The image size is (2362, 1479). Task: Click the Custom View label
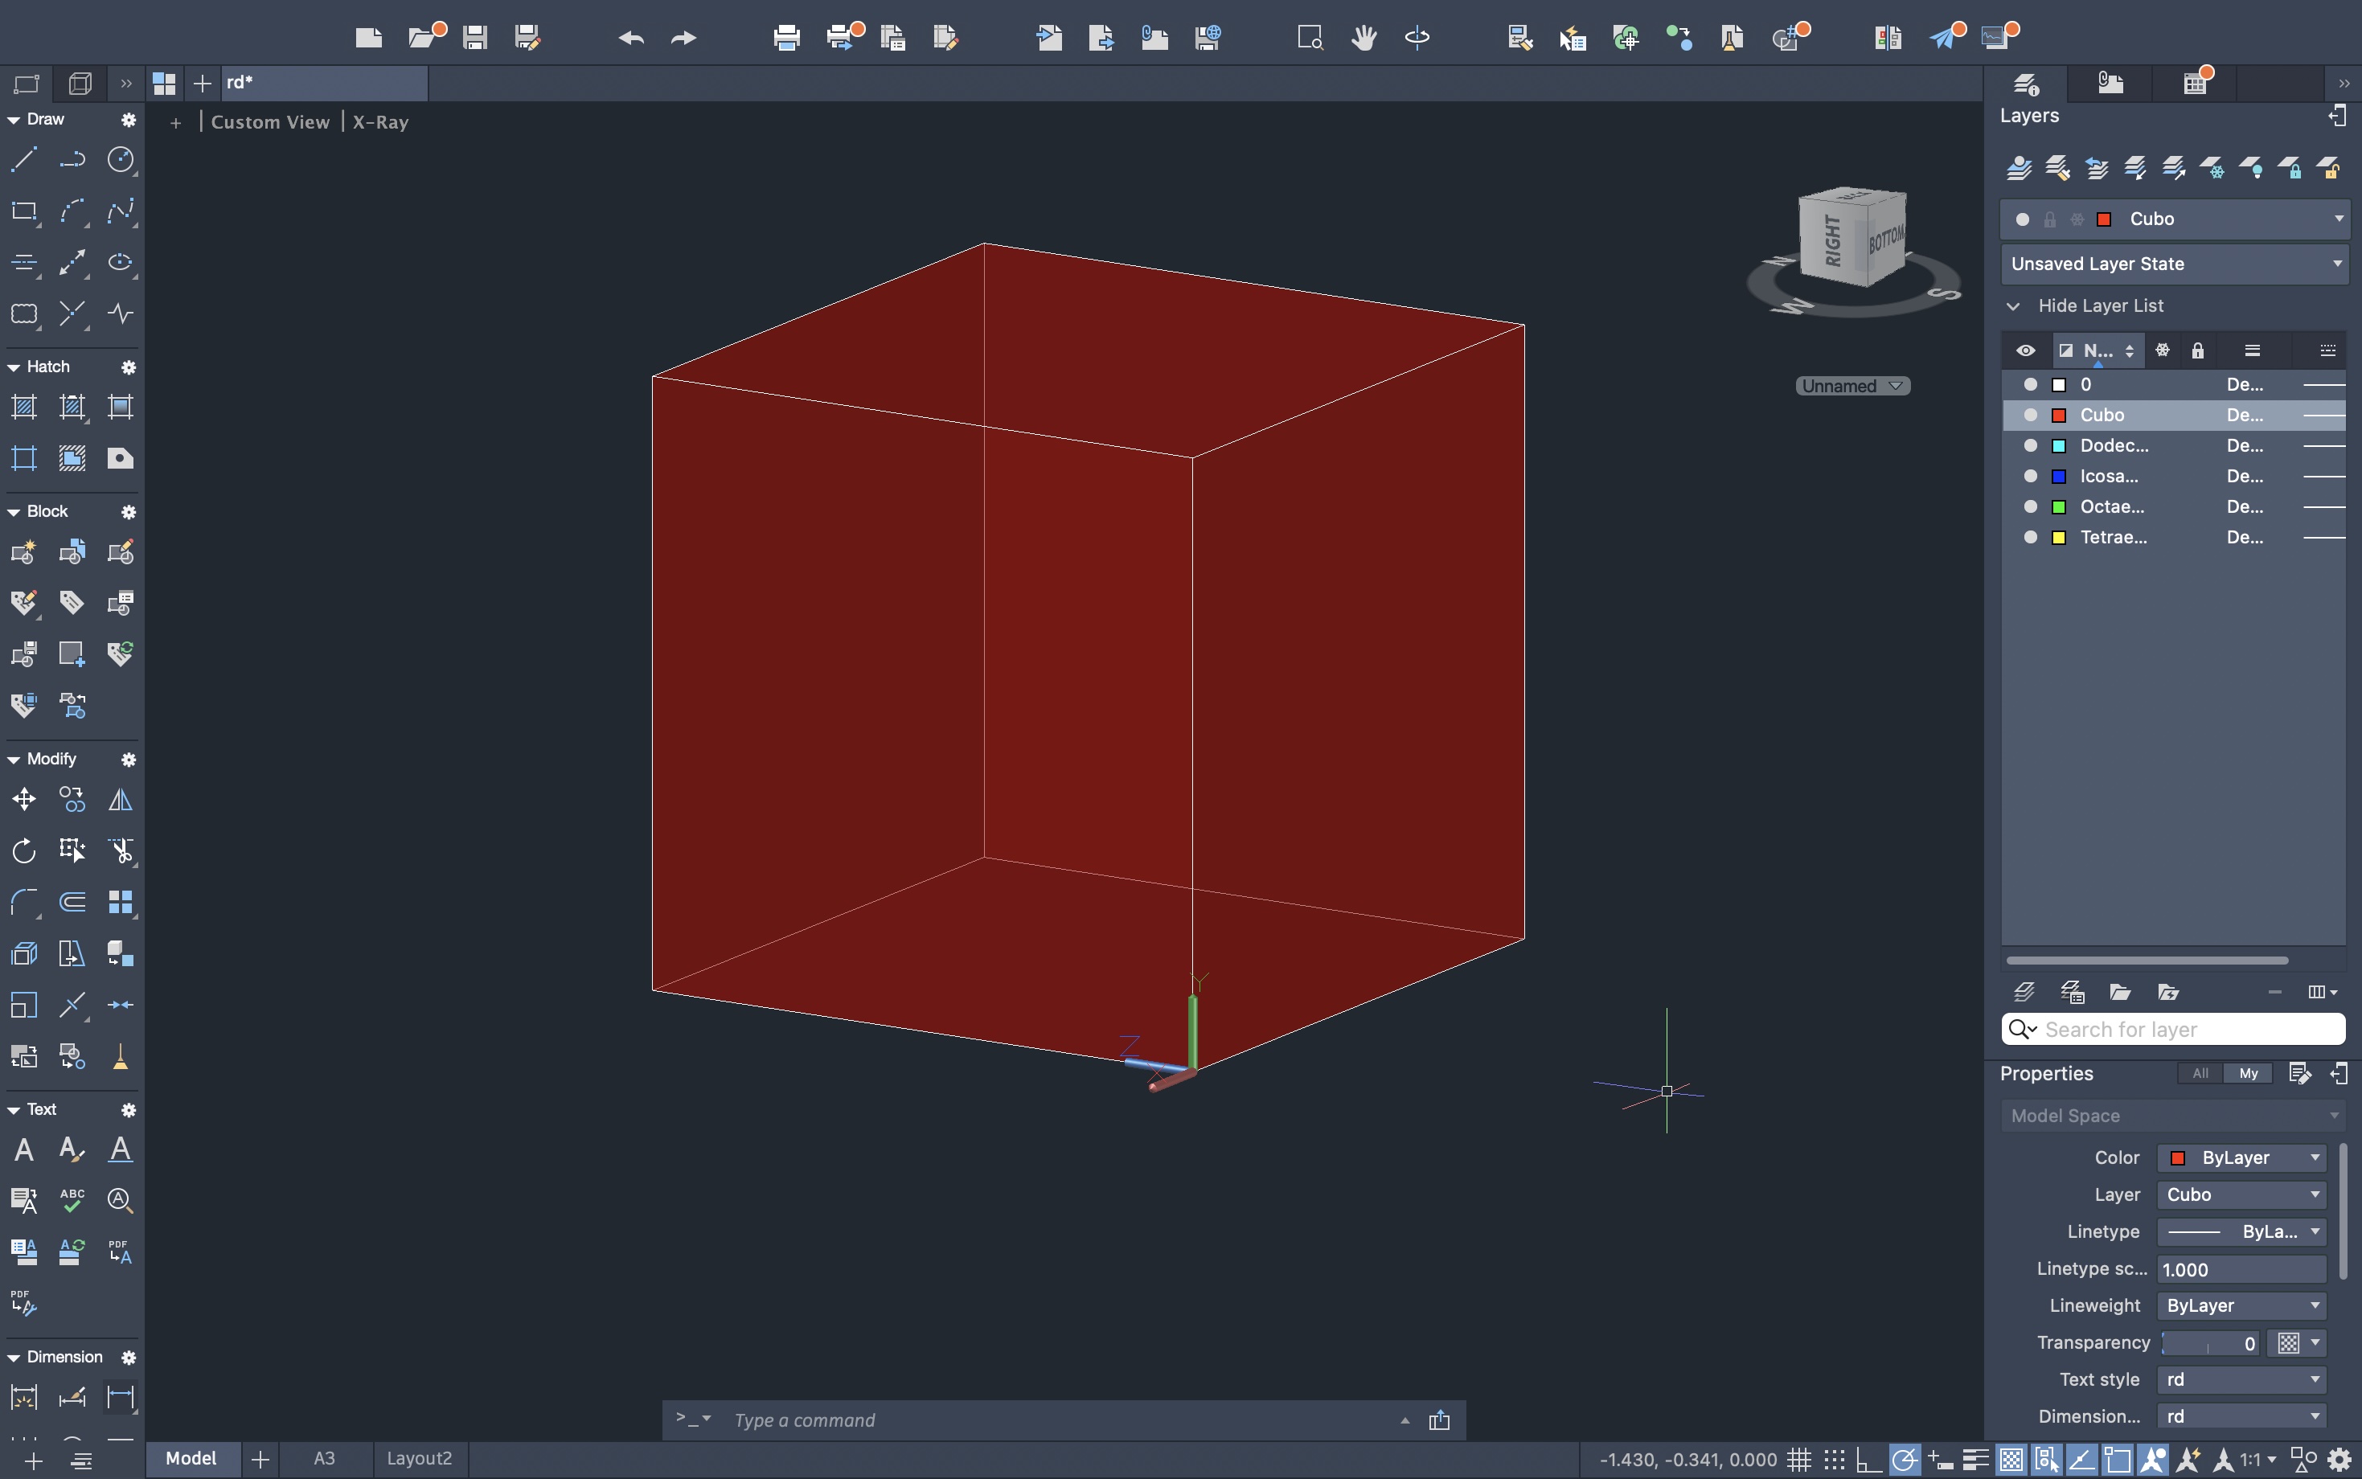pyautogui.click(x=270, y=122)
